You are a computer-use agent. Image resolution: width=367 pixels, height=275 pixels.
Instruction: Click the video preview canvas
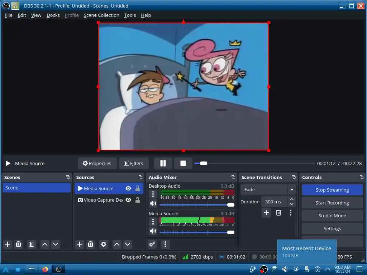[x=183, y=87]
